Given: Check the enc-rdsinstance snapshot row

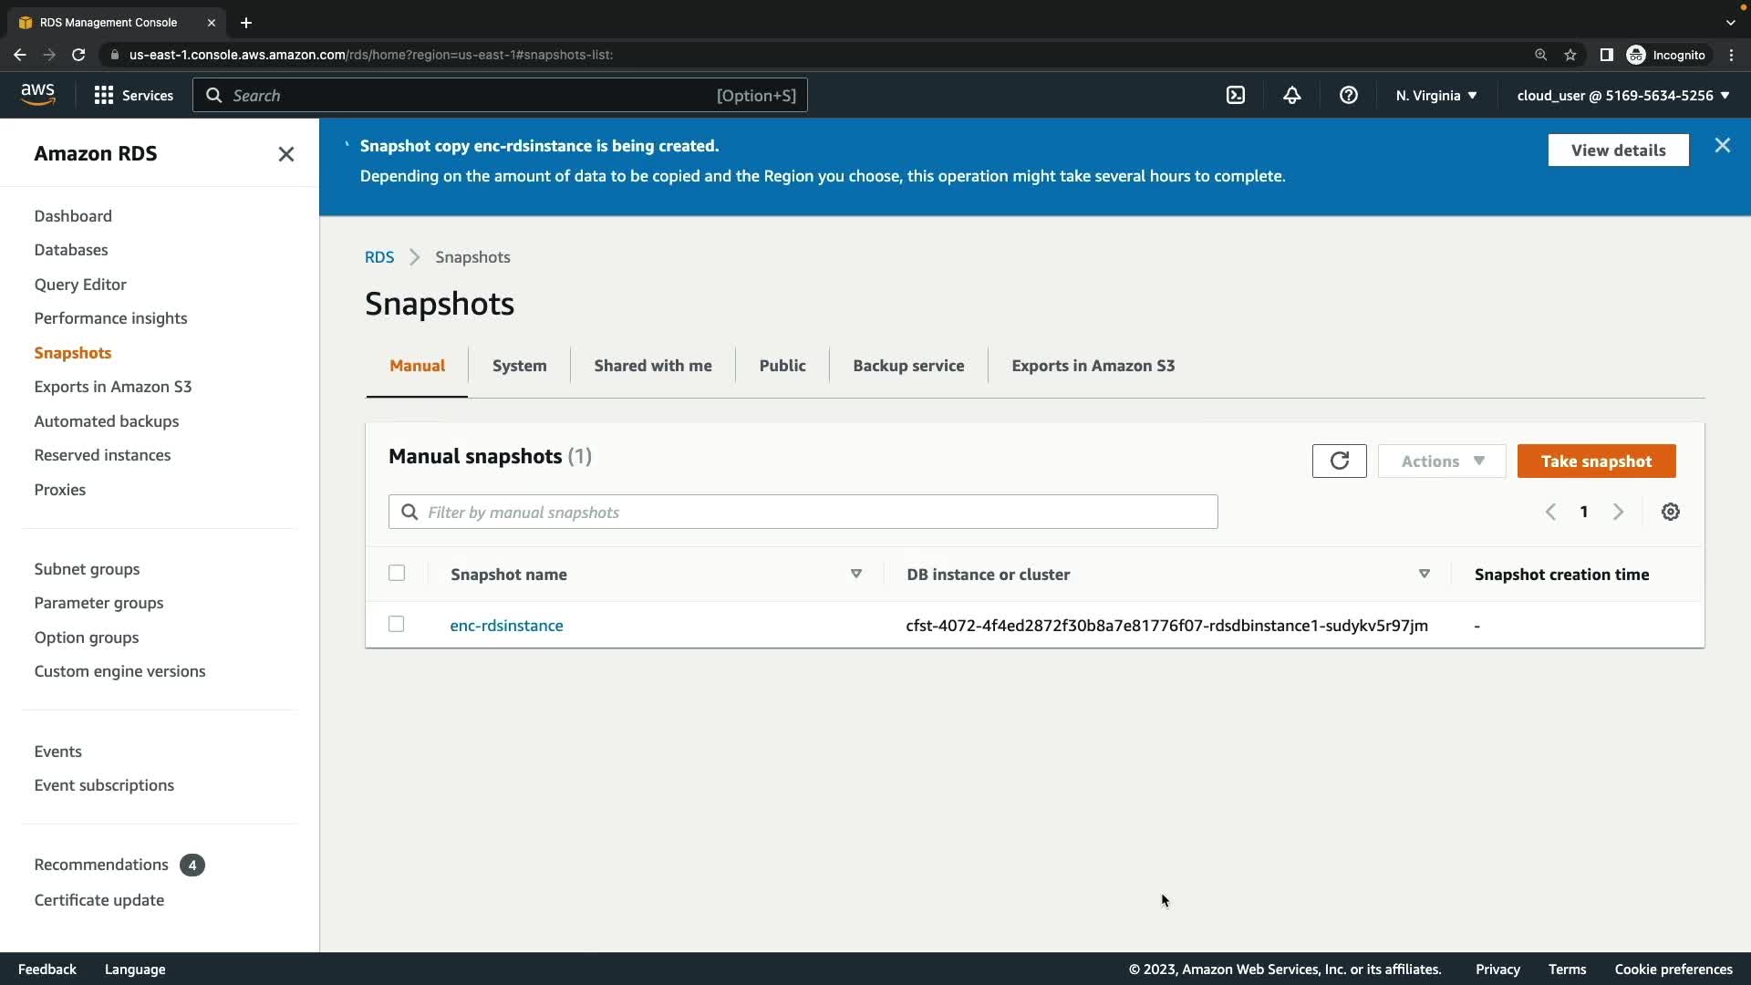Looking at the screenshot, I should [397, 624].
